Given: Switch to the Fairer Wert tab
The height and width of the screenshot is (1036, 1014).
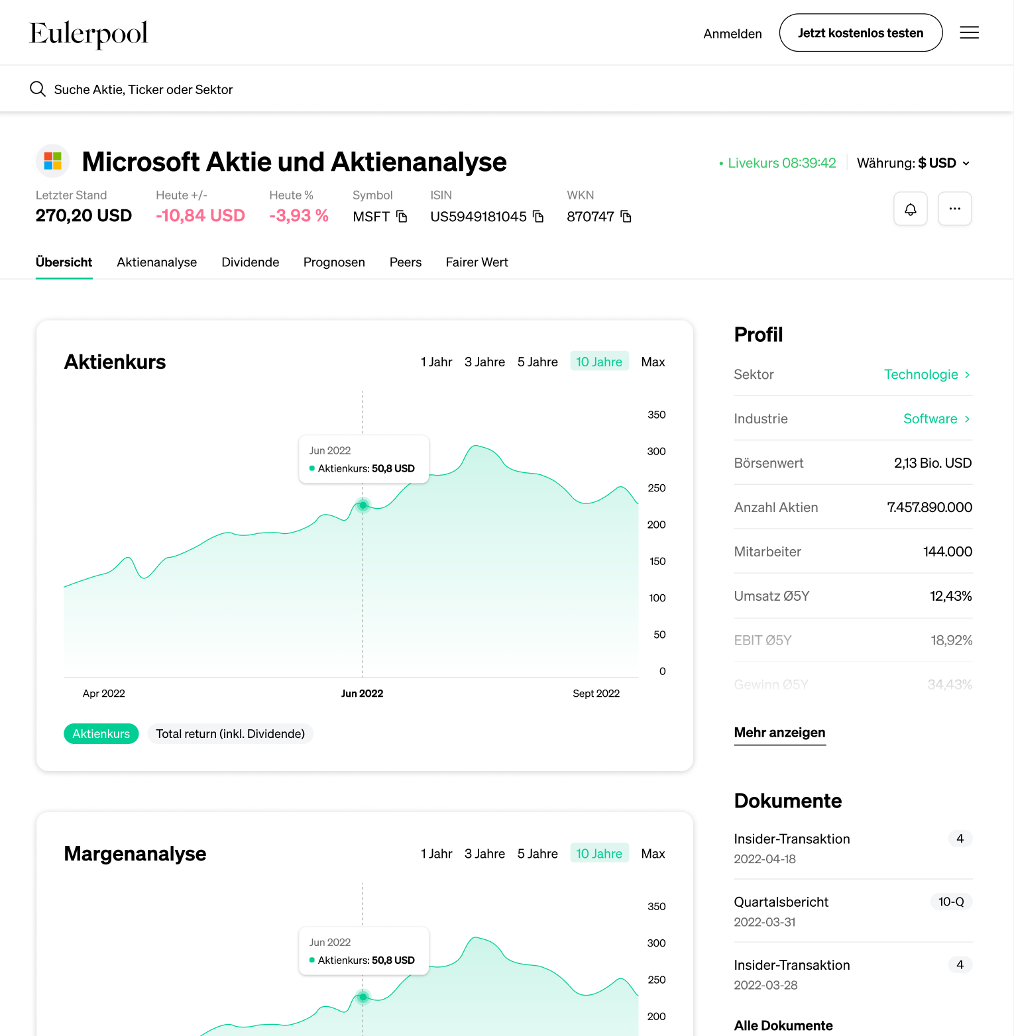Looking at the screenshot, I should 477,262.
